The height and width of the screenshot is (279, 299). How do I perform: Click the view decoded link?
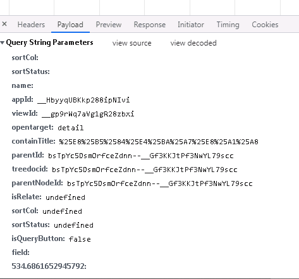[193, 43]
